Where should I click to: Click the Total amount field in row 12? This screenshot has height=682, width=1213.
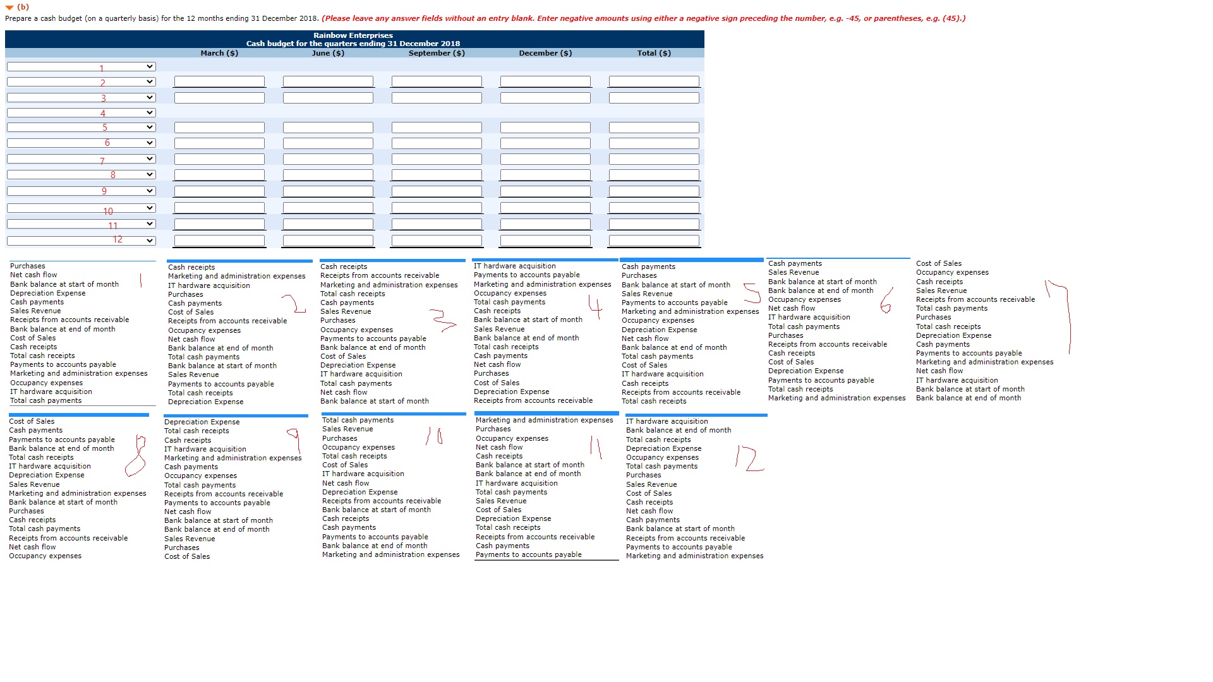click(654, 240)
